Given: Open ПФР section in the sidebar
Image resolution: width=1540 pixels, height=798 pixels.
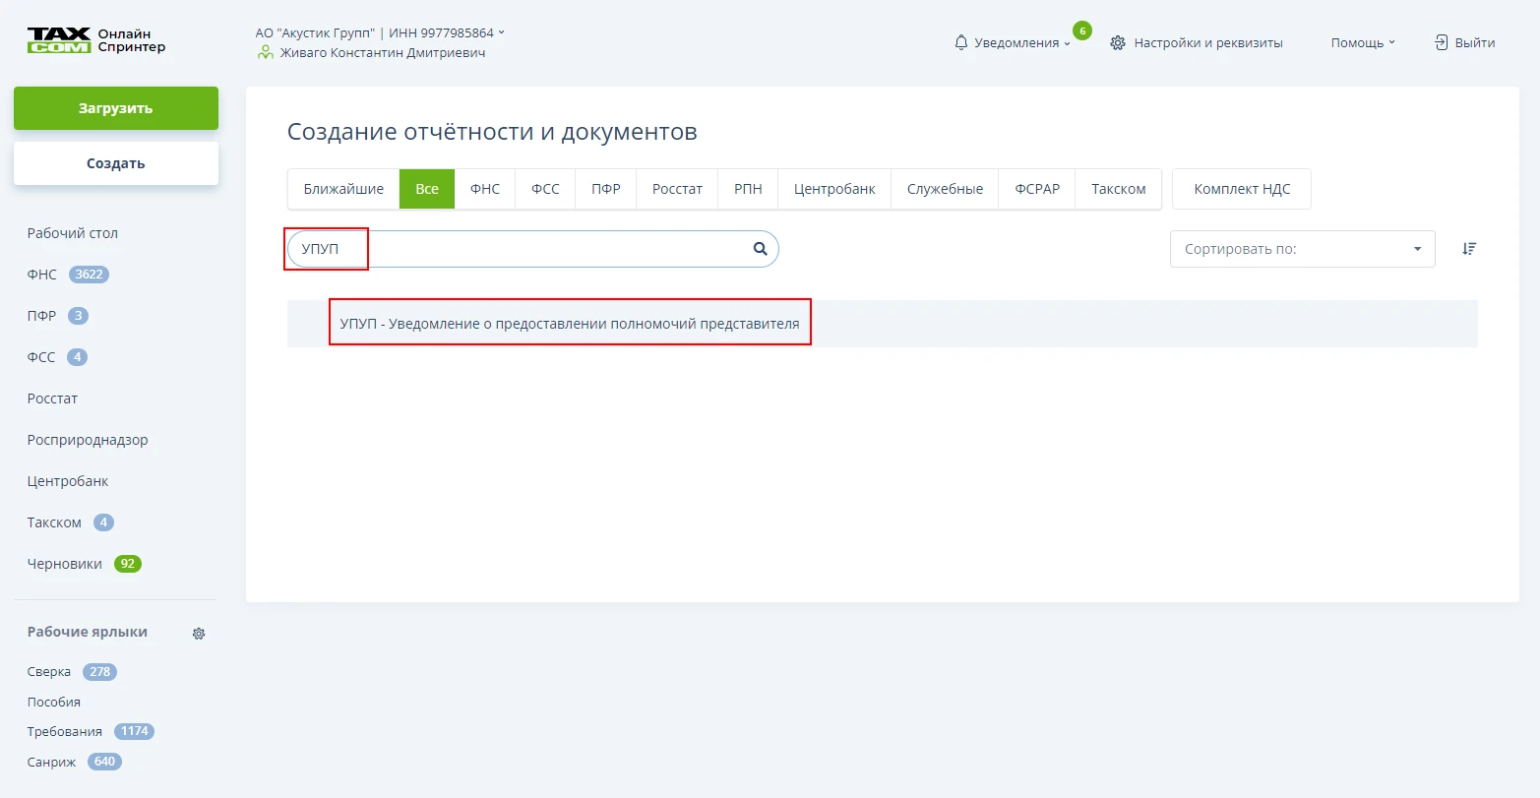Looking at the screenshot, I should [42, 316].
